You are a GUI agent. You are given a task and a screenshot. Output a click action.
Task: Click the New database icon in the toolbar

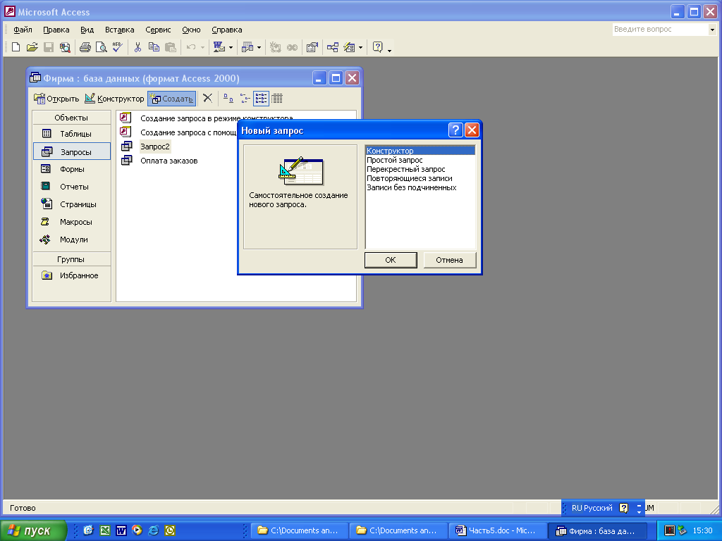pyautogui.click(x=16, y=47)
